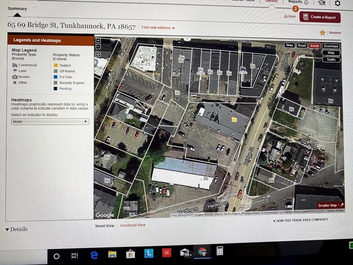
Task: Switch map to Gray view
Action: click(289, 45)
